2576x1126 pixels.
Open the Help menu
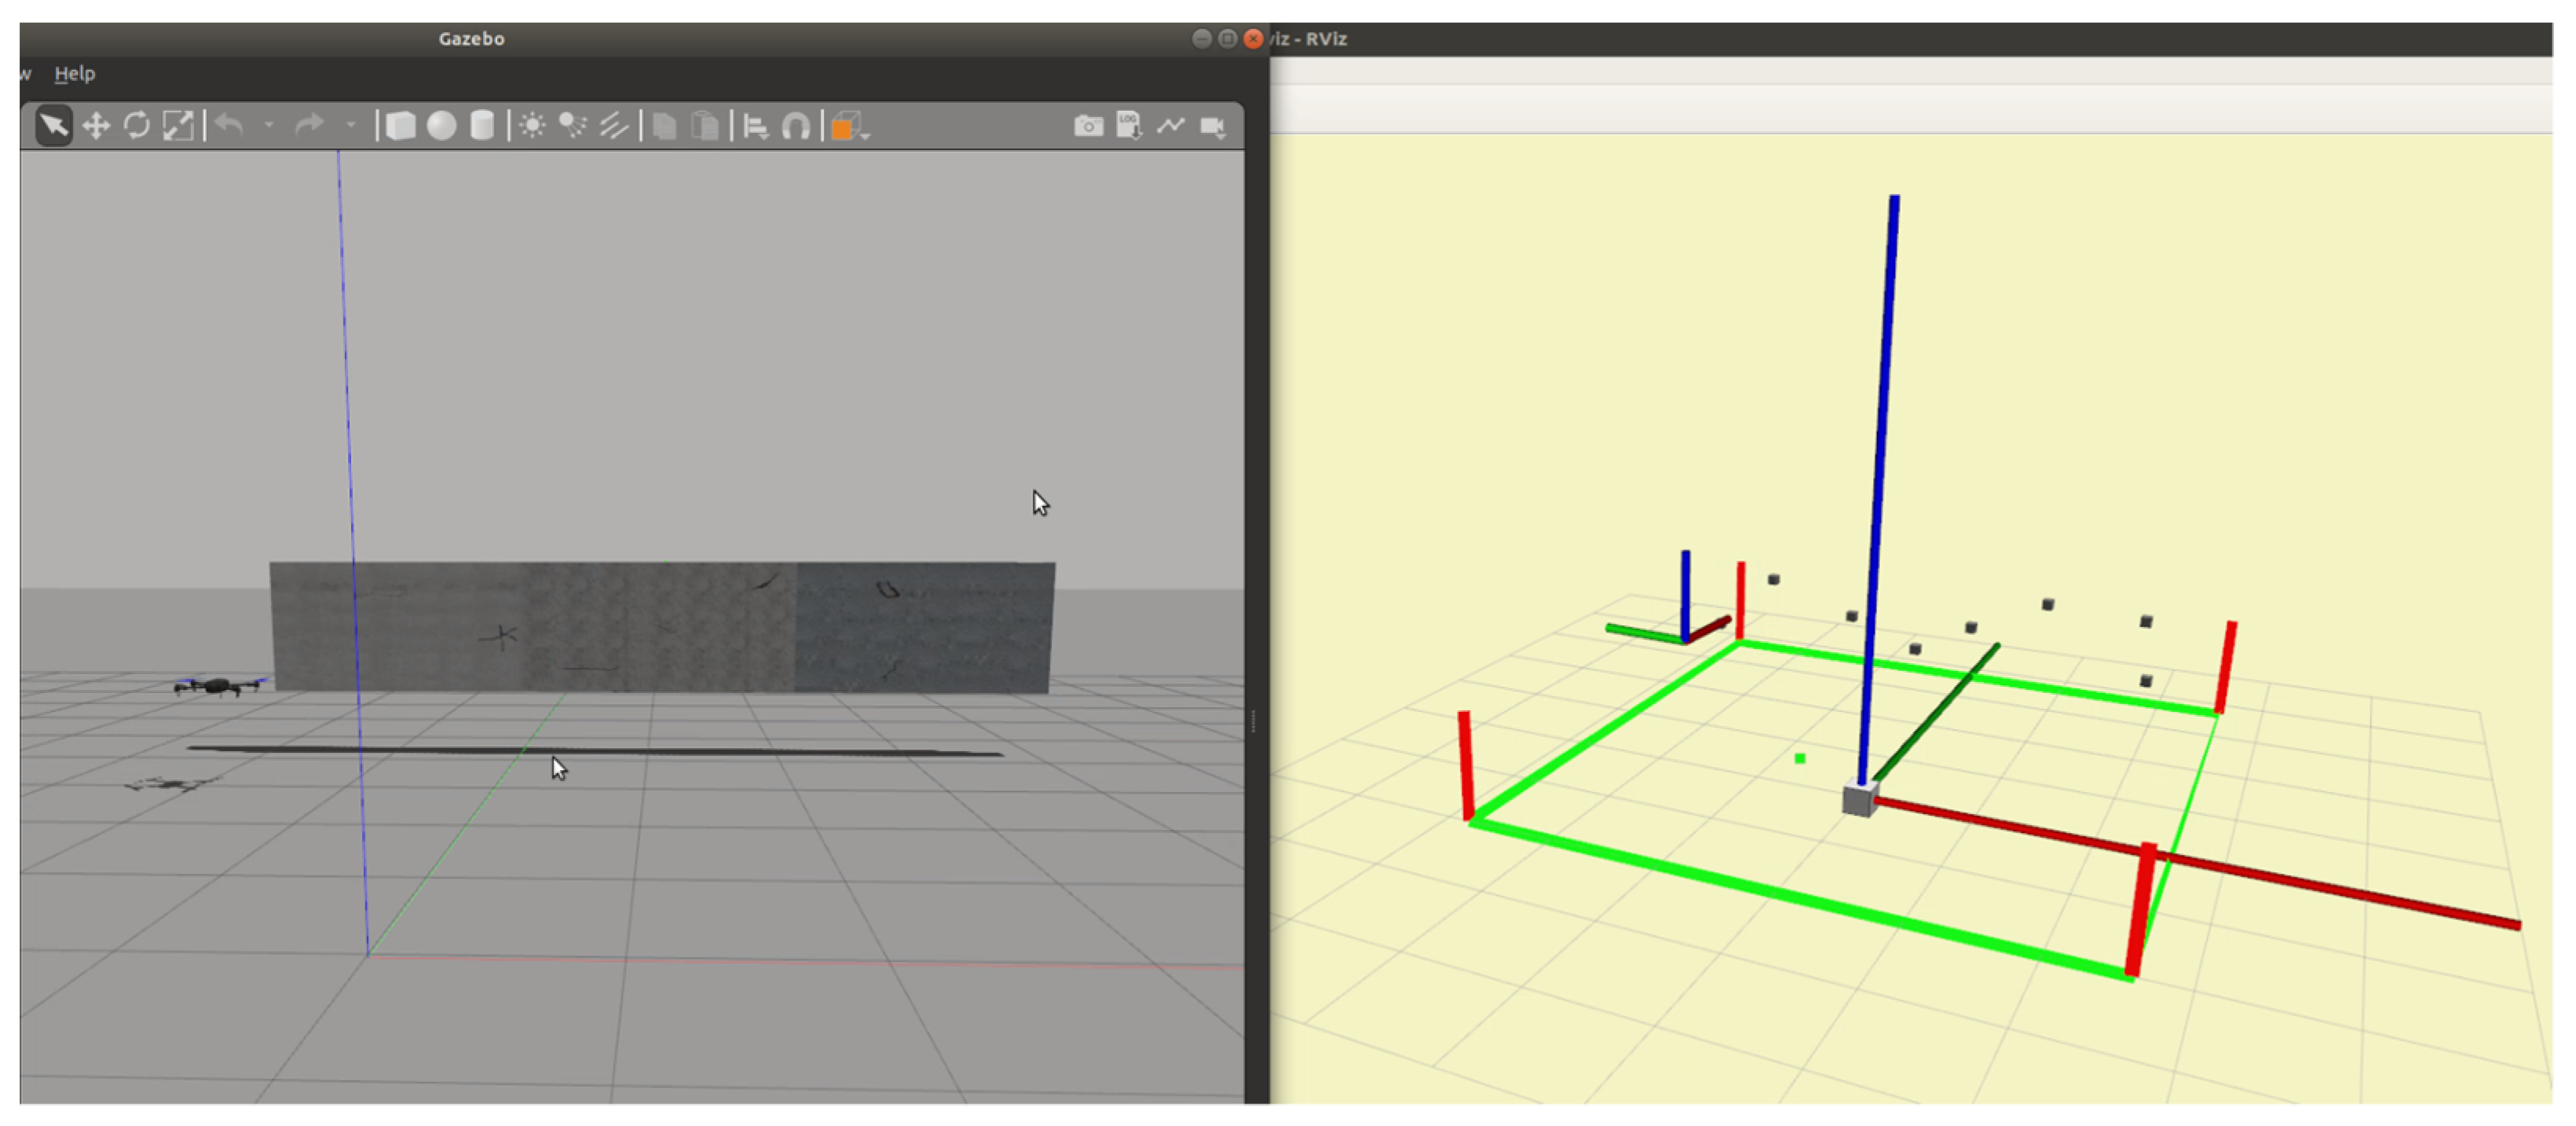[75, 73]
